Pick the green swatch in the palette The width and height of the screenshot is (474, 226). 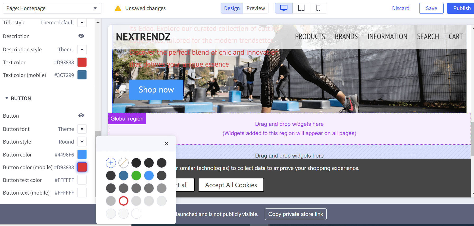pos(136,176)
